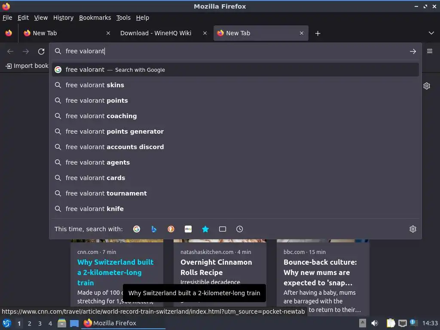Reload the current page
This screenshot has height=330, width=440.
[41, 52]
